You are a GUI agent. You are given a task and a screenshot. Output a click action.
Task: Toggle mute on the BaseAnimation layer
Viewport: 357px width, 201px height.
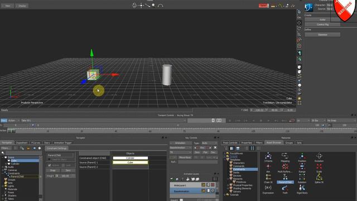[213, 191]
